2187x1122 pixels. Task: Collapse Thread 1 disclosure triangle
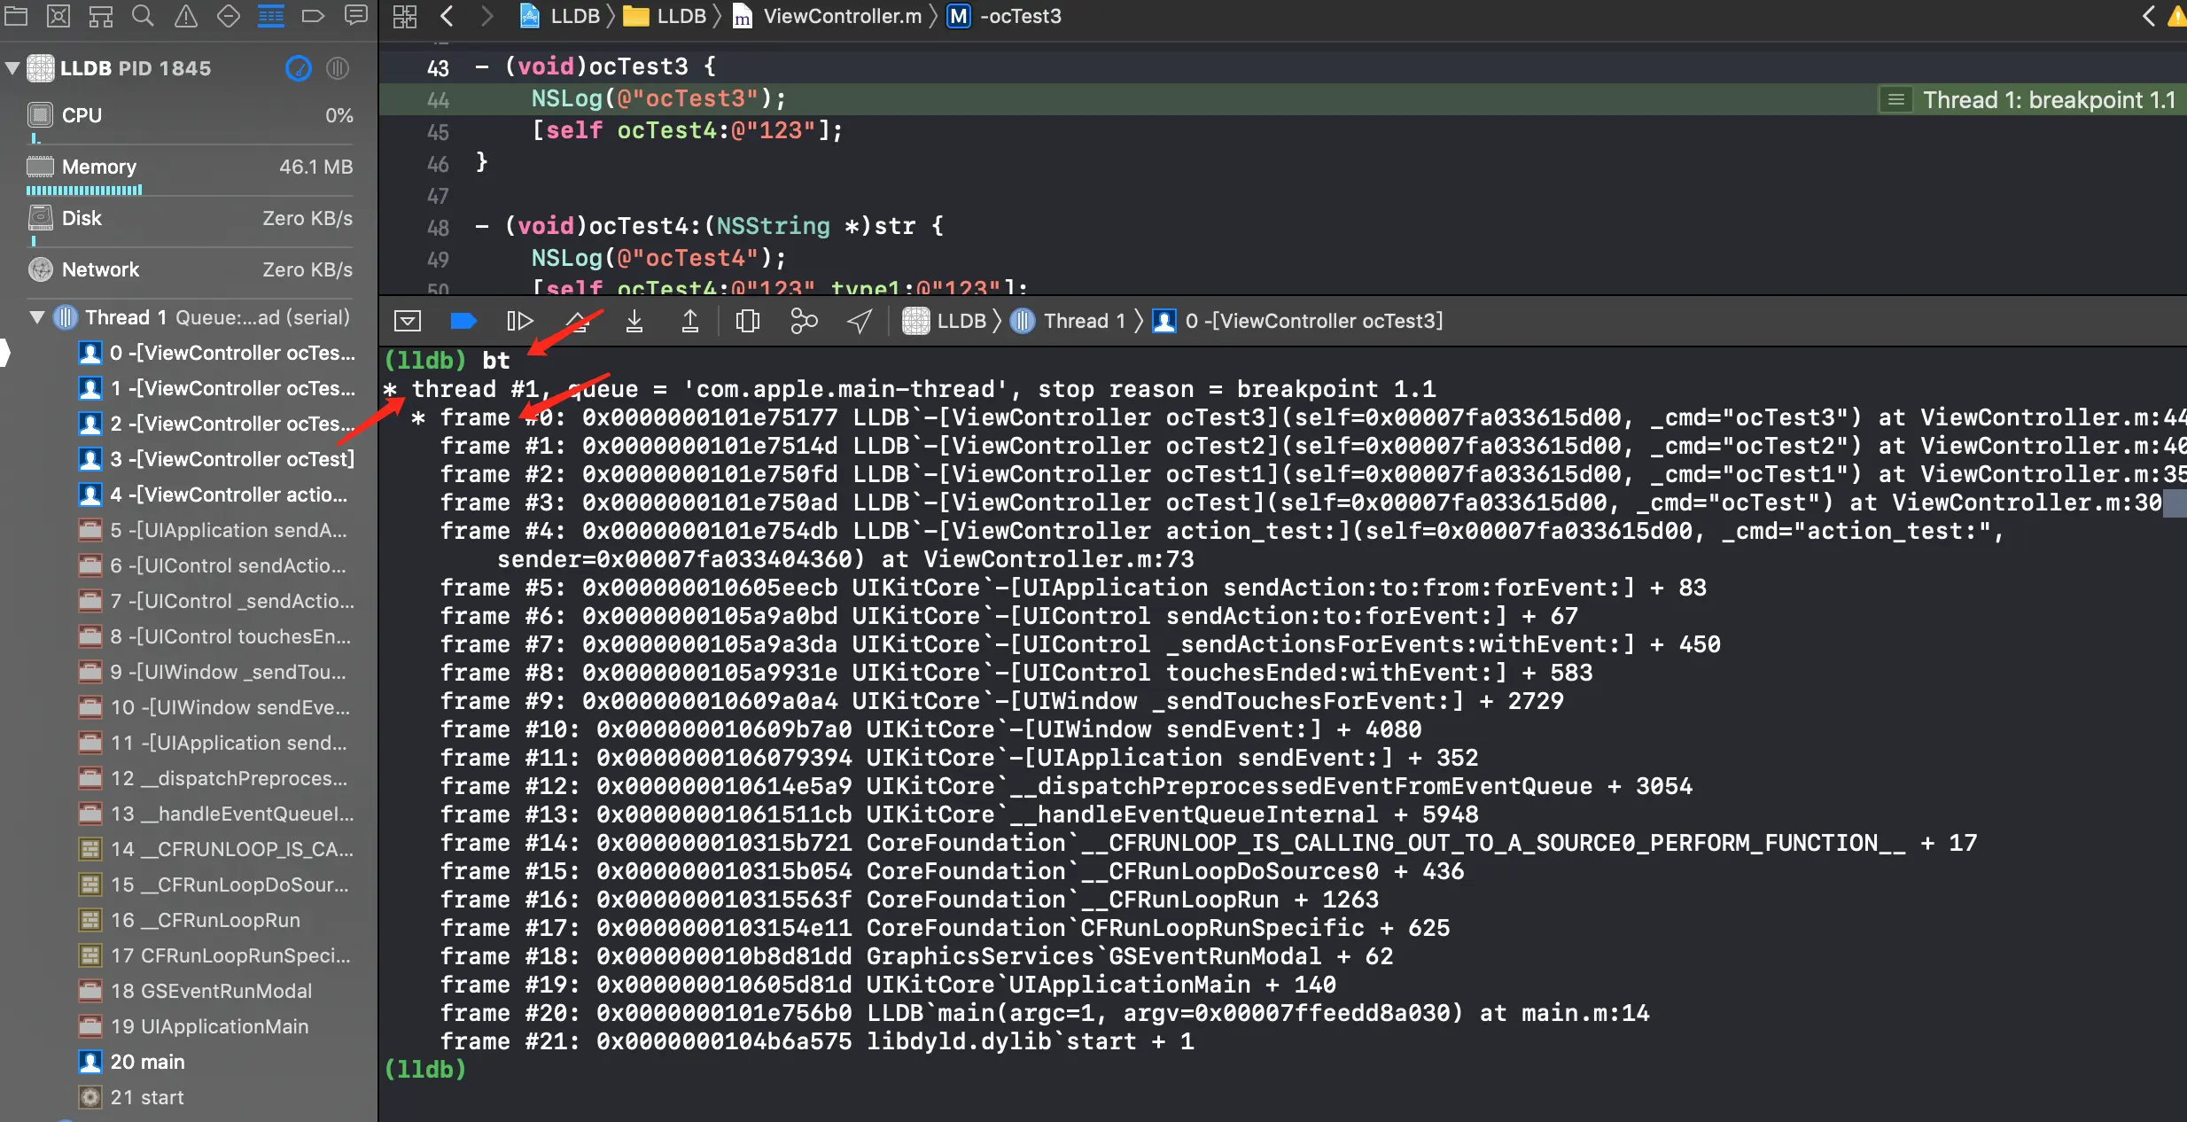(37, 317)
